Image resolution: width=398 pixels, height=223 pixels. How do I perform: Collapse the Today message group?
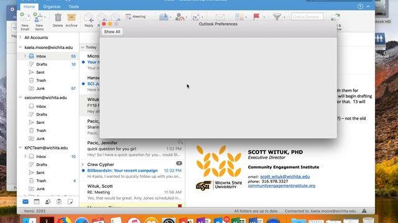(83, 47)
